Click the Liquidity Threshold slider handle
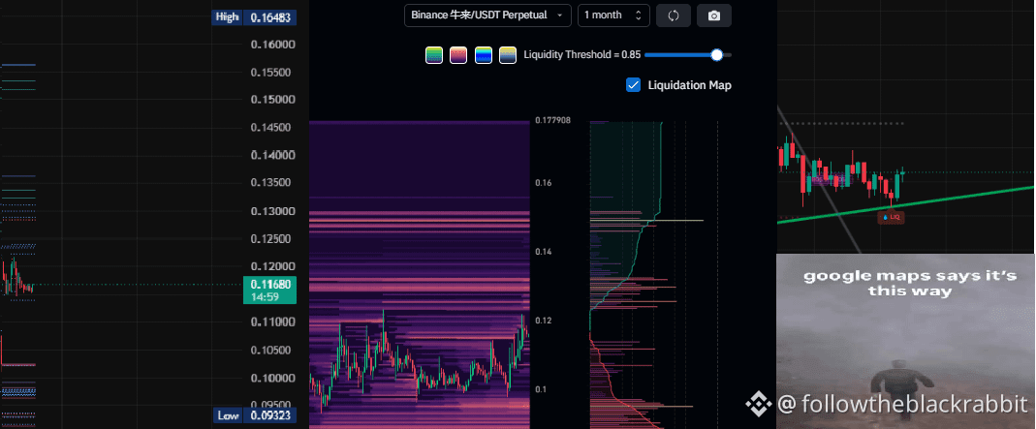Image resolution: width=1036 pixels, height=429 pixels. (x=717, y=55)
